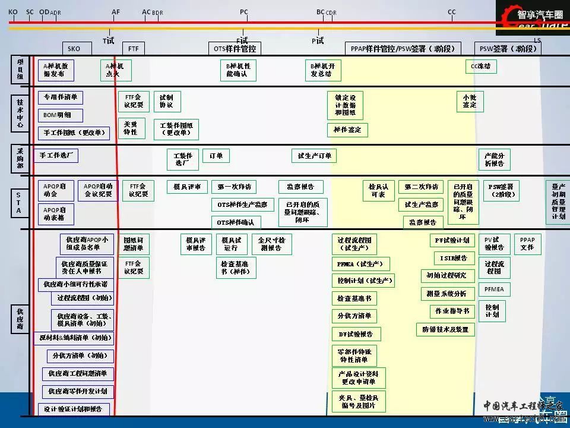Select the KO milestone marker

(x=13, y=12)
